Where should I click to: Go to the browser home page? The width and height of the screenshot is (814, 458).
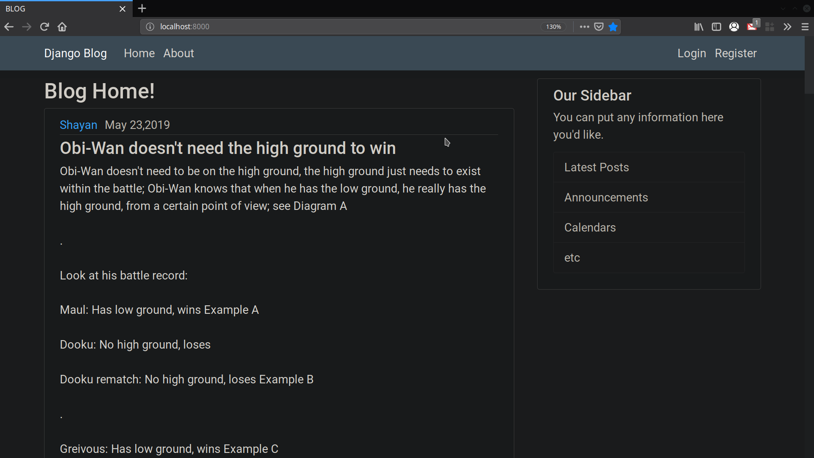point(62,27)
